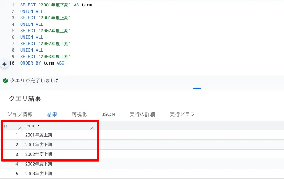Switch to the ジョブ情報 tab
This screenshot has width=284, height=180.
(x=20, y=114)
